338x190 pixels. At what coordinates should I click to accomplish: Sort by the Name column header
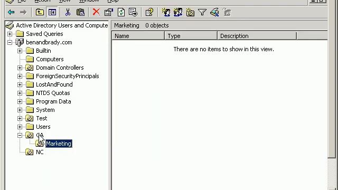pos(138,36)
